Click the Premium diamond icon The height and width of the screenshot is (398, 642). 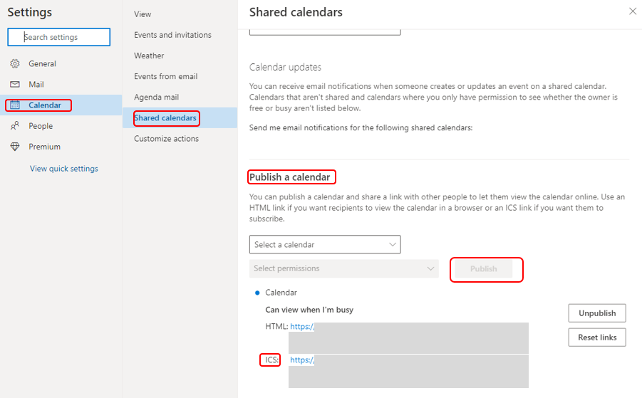pyautogui.click(x=14, y=147)
